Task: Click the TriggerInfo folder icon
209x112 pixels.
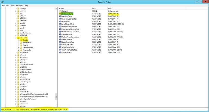Action: (x=21, y=50)
